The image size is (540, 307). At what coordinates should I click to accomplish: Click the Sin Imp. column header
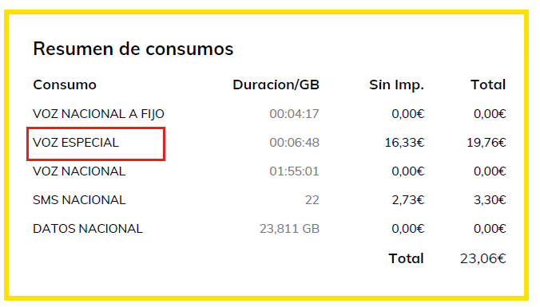tap(396, 85)
